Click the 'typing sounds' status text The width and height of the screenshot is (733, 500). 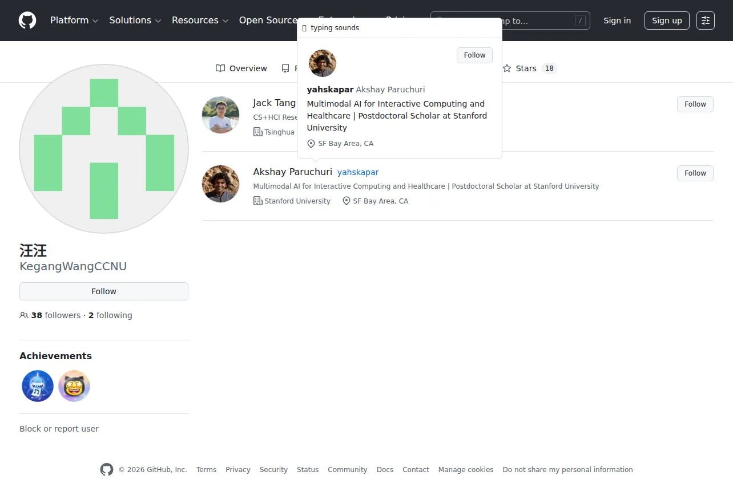pos(335,28)
